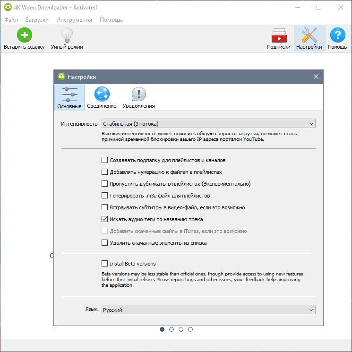The image size is (352, 352).
Task: Open the Загрузки menu
Action: [37, 20]
